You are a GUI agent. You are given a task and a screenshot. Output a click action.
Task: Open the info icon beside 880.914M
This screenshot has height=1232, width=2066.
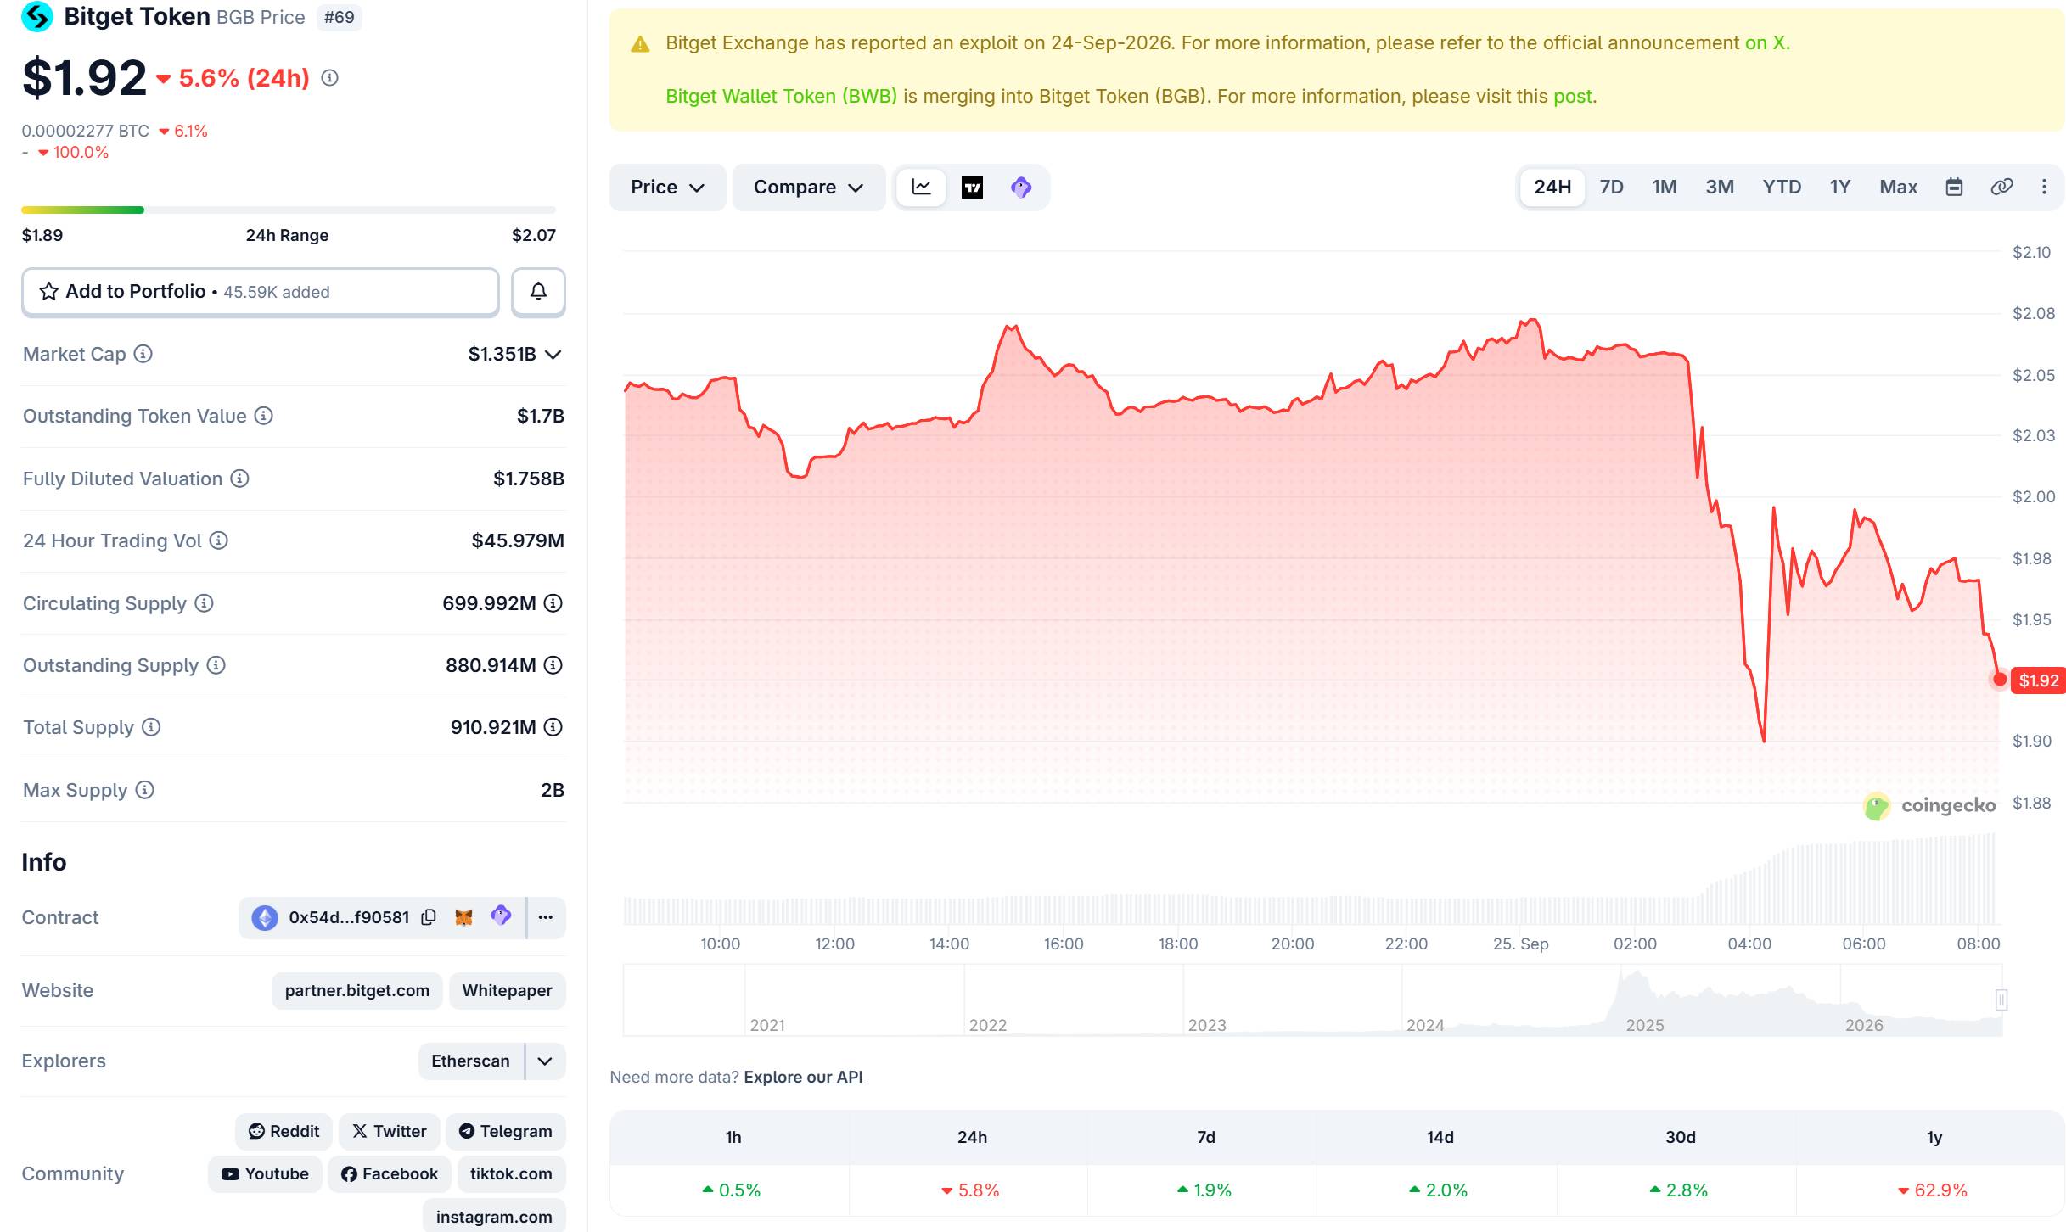[x=553, y=665]
